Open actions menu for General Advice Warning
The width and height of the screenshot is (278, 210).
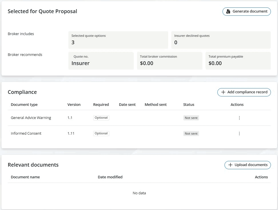239,118
